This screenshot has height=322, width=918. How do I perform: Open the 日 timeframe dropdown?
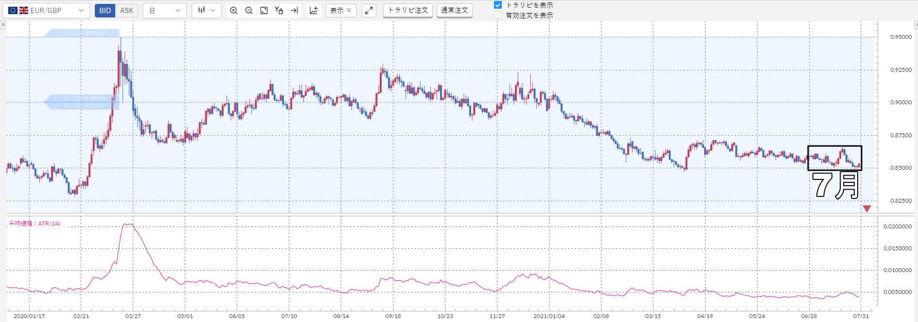pyautogui.click(x=165, y=10)
